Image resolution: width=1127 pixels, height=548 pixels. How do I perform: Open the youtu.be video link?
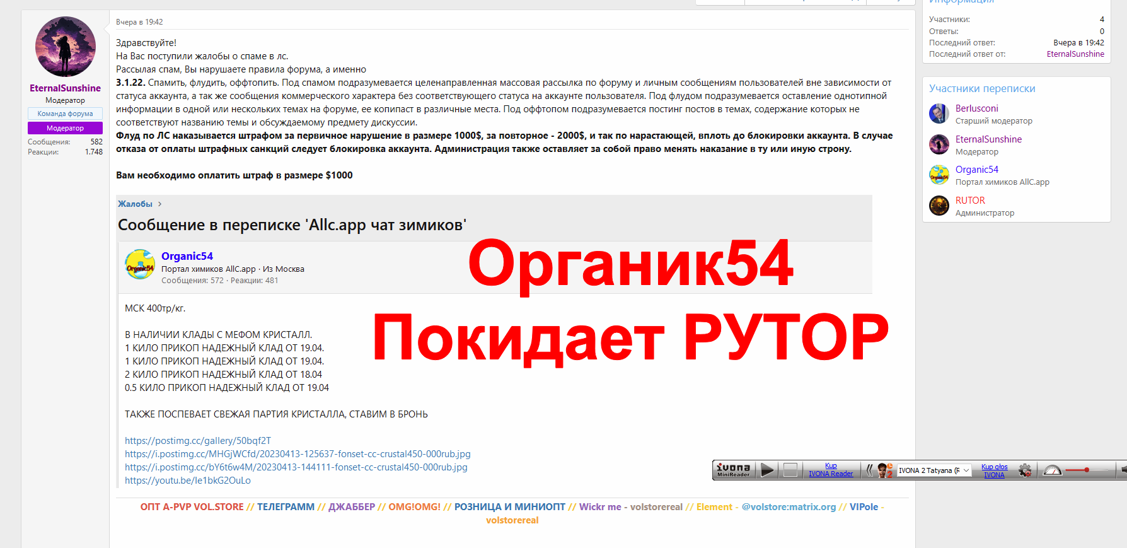(x=188, y=481)
